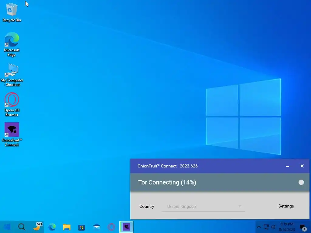The width and height of the screenshot is (311, 233).
Task: Select the Microsoft Edge desktop shortcut
Action: pyautogui.click(x=12, y=44)
